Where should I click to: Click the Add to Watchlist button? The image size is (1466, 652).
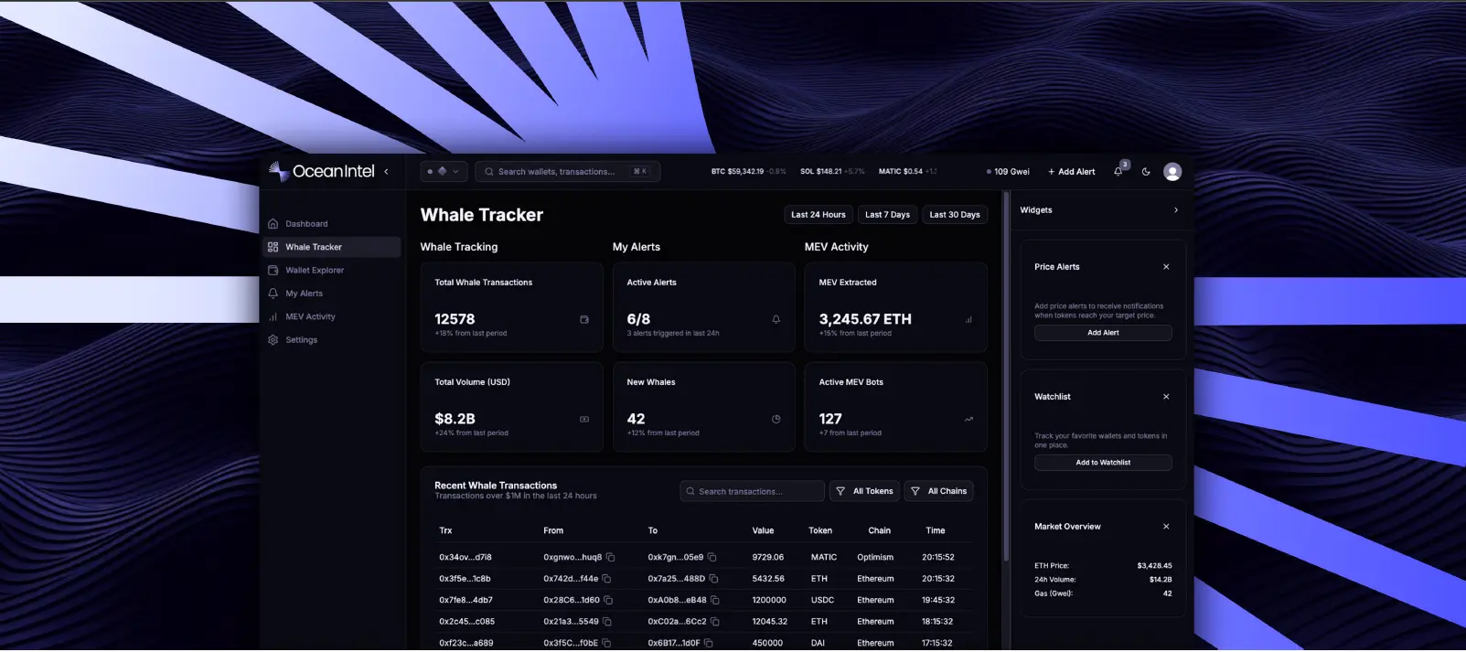1103,463
